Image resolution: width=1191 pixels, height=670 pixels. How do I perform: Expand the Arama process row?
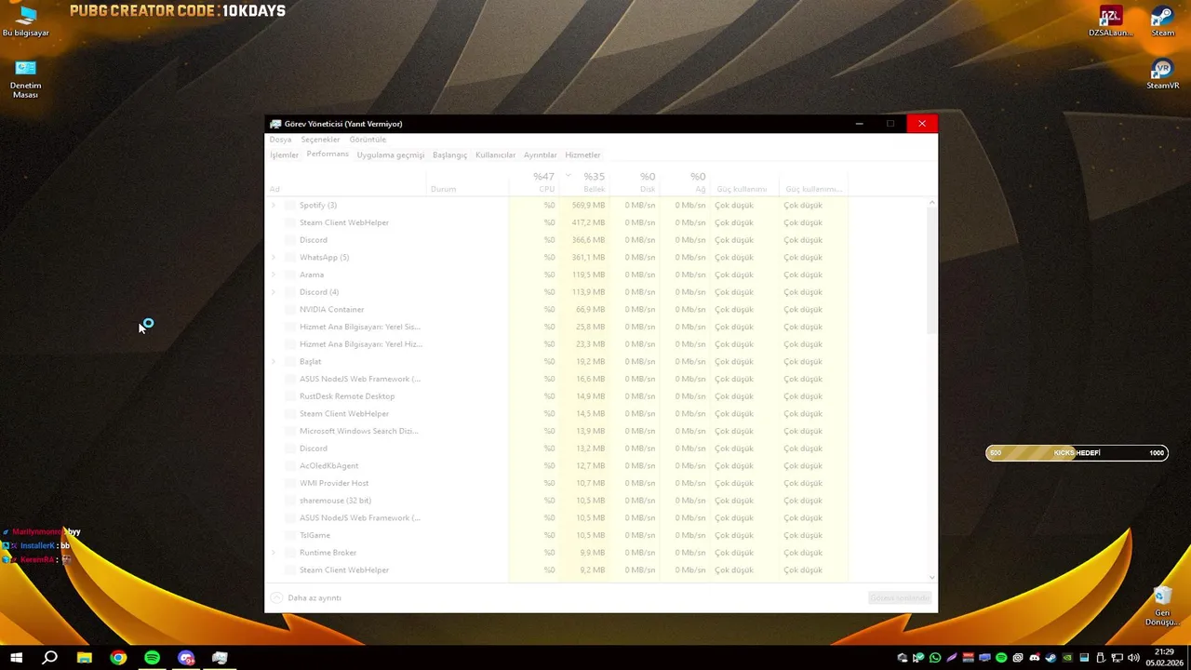click(273, 275)
